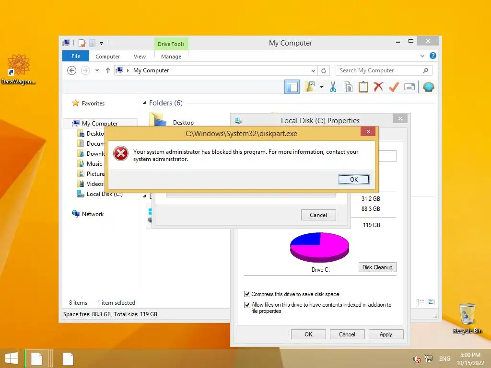Click the ENG language indicator
The image size is (491, 368).
pos(444,359)
